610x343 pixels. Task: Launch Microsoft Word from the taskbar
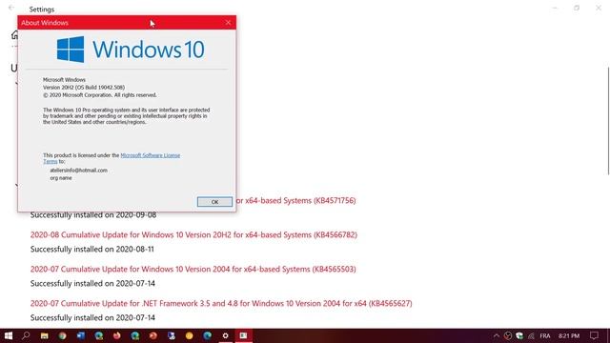click(80, 335)
